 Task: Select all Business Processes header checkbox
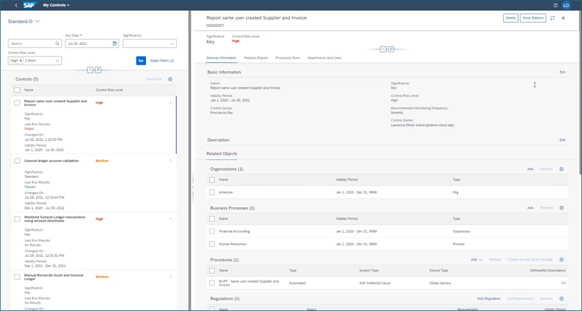pyautogui.click(x=212, y=219)
